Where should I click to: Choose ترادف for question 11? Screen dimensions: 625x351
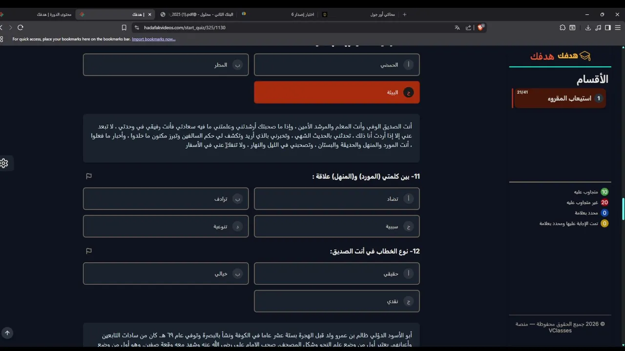pyautogui.click(x=166, y=199)
